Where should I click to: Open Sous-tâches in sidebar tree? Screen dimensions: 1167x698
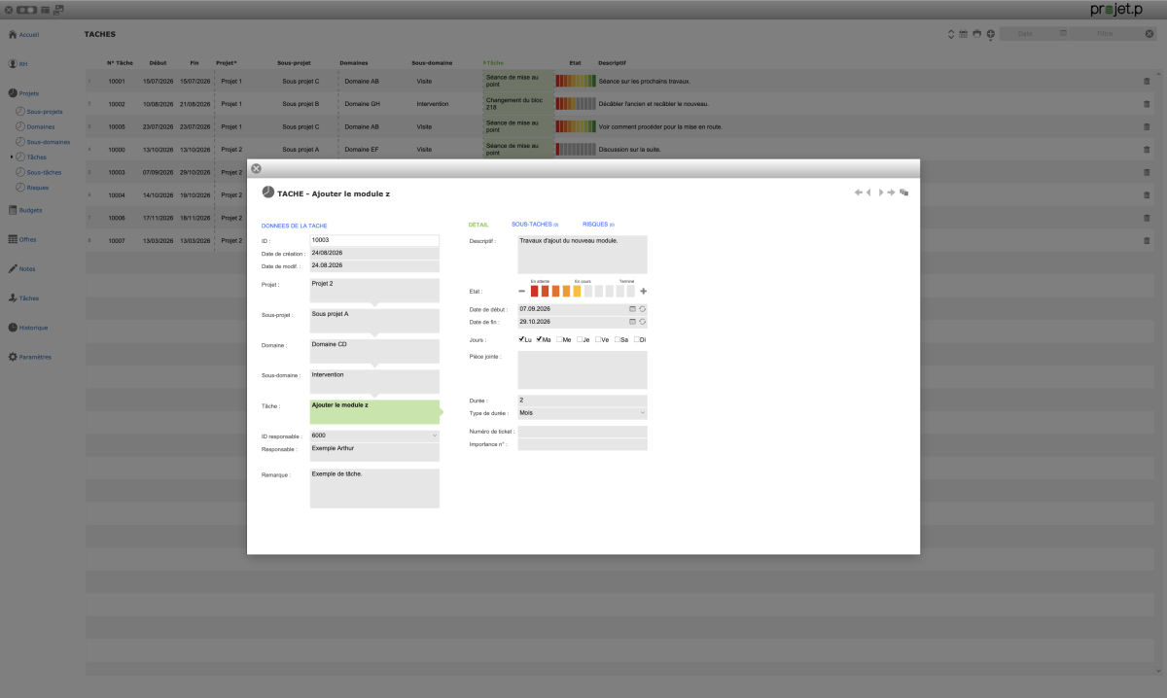tap(39, 172)
